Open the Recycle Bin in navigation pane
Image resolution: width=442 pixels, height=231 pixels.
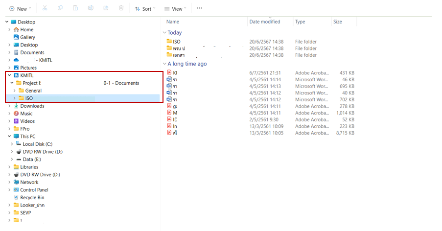(x=32, y=198)
